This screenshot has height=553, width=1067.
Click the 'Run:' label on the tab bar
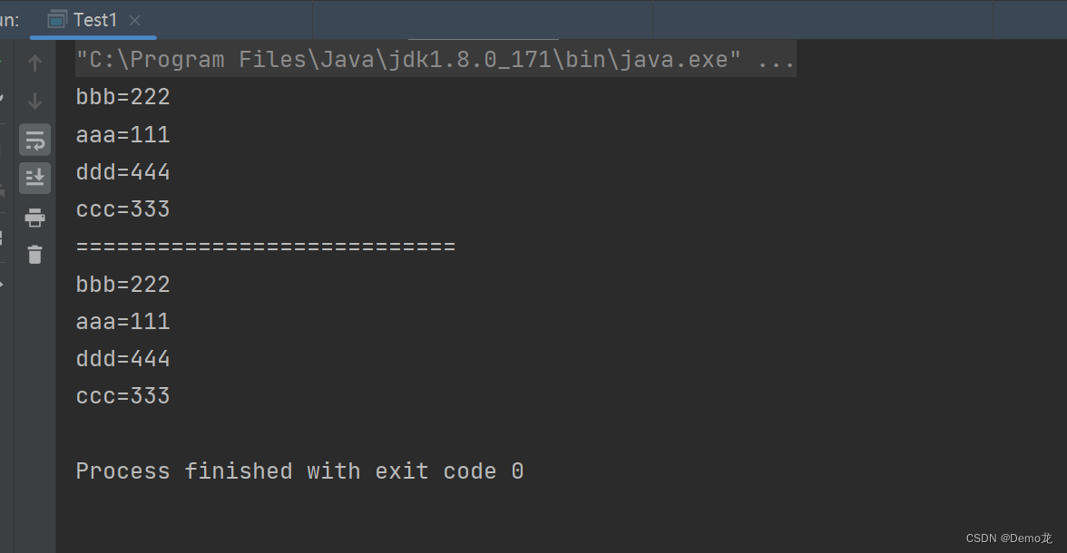coord(10,19)
